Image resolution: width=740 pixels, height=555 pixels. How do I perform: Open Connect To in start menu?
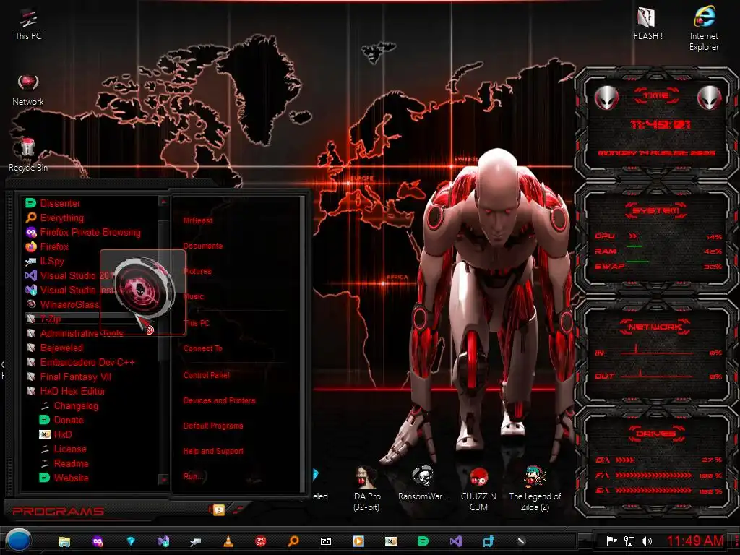tap(202, 348)
